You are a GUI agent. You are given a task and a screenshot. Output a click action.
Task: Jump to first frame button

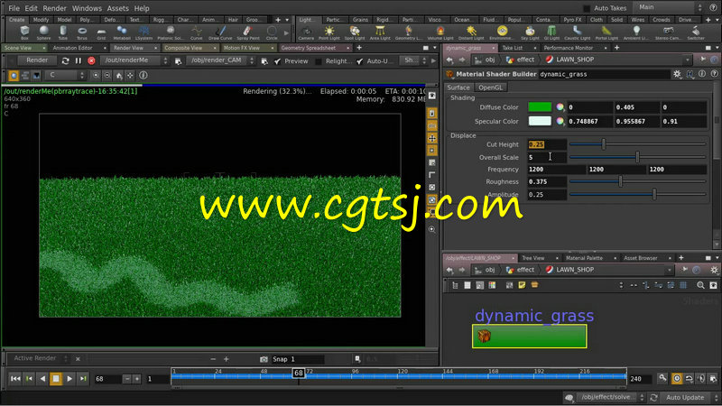[15, 378]
